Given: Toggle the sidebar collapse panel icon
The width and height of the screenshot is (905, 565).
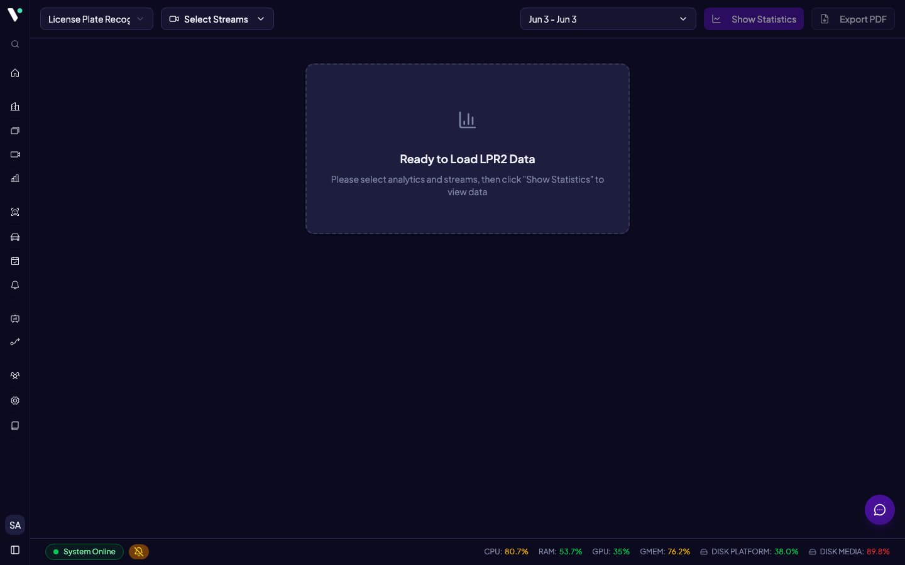Looking at the screenshot, I should (15, 550).
